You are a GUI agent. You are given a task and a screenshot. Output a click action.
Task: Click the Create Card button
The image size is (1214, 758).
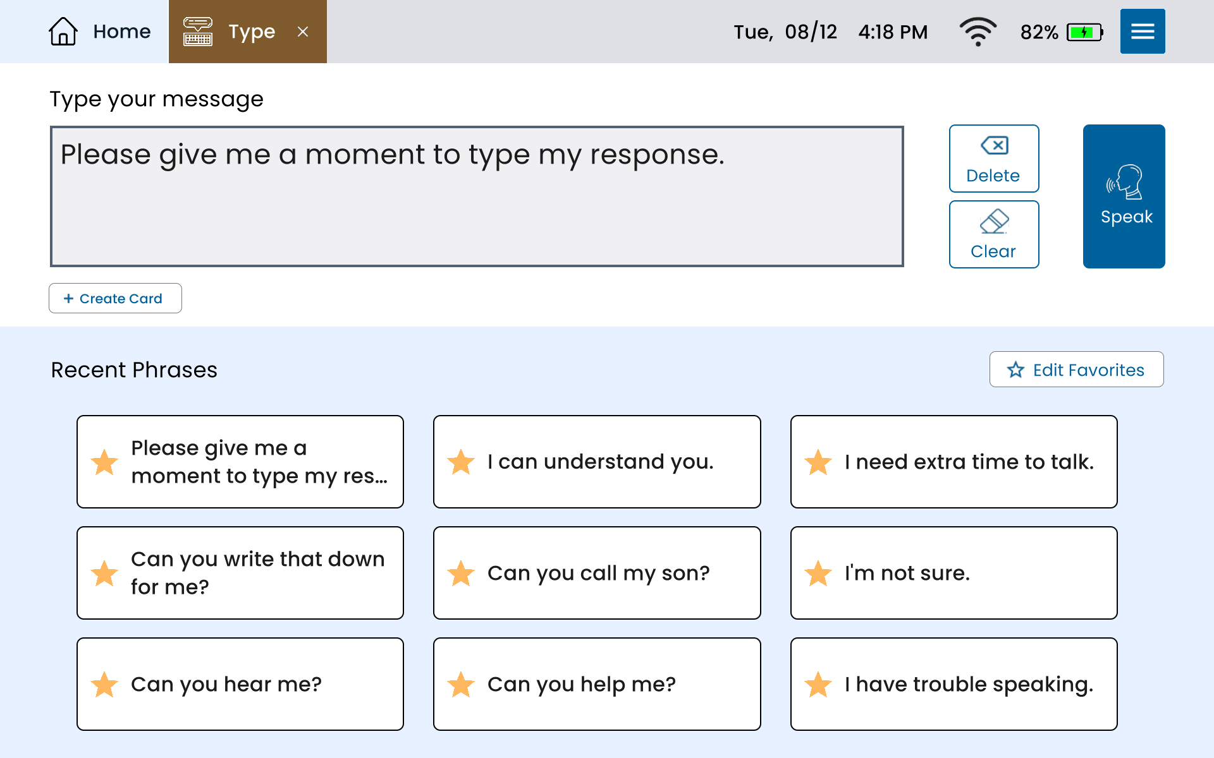(115, 298)
